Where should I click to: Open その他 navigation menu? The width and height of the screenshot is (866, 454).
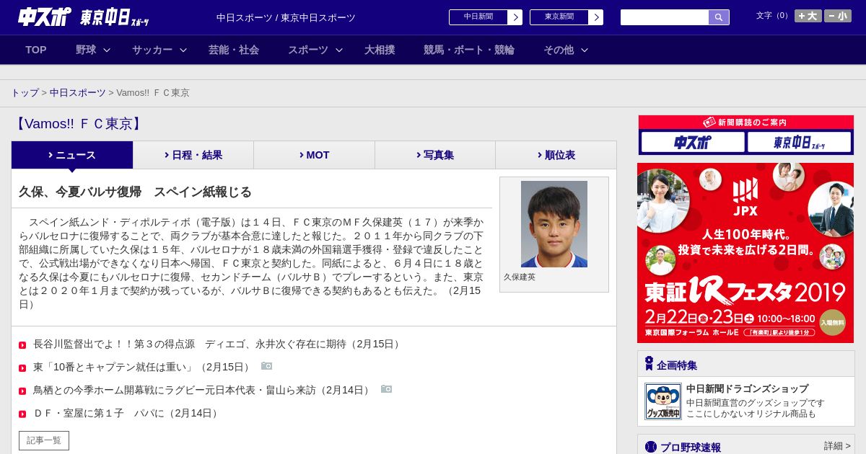[559, 50]
